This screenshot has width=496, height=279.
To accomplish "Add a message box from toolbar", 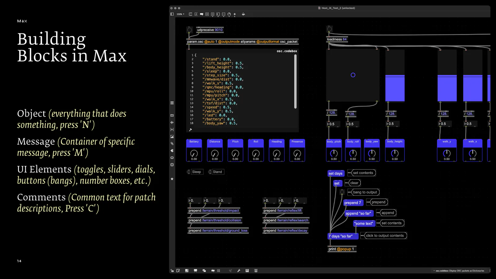I will [x=196, y=14].
